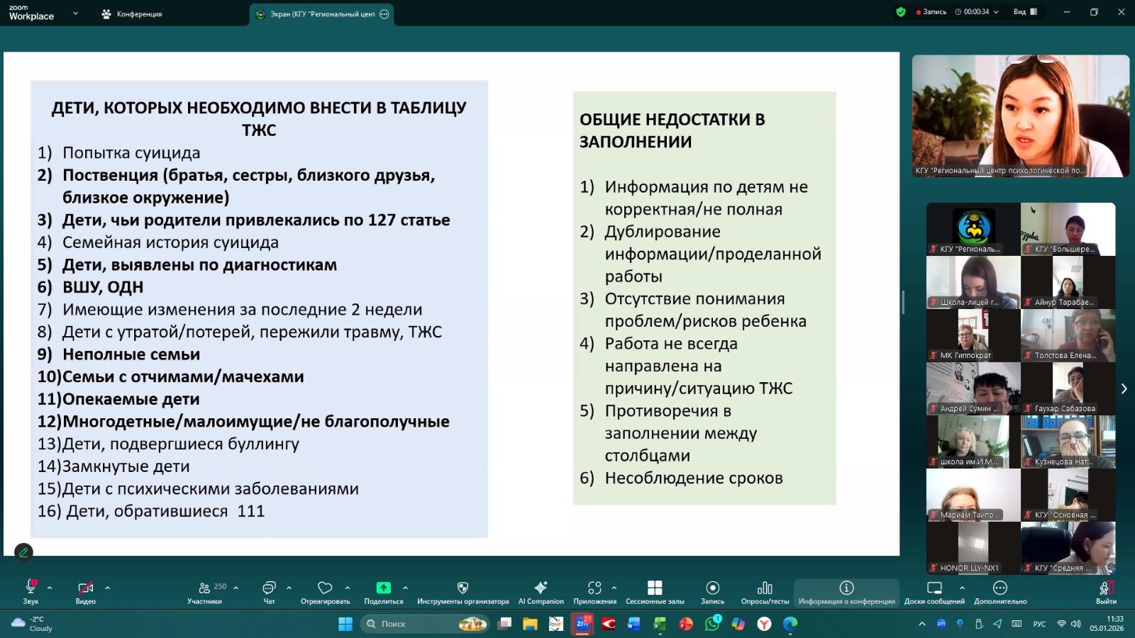Expand audio options arrow beside Звук

click(x=50, y=588)
